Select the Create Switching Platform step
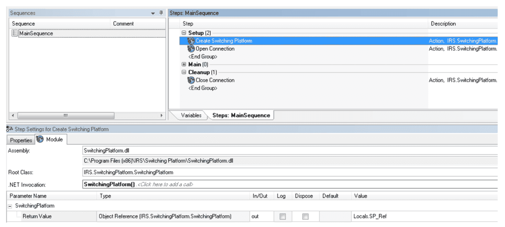 pos(224,41)
